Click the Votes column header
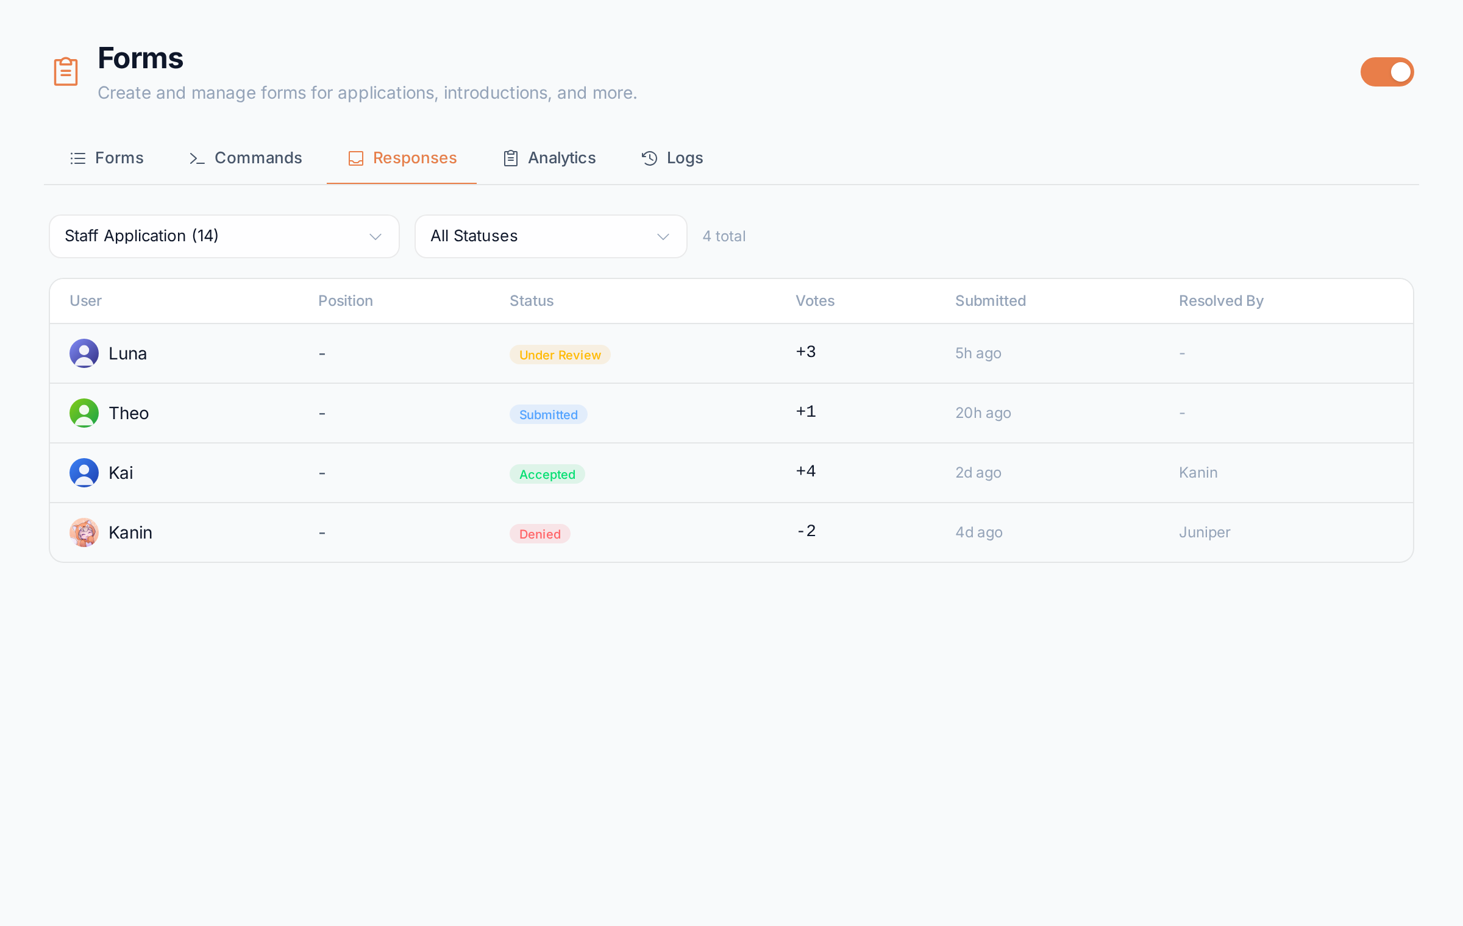The height and width of the screenshot is (926, 1463). 815,301
